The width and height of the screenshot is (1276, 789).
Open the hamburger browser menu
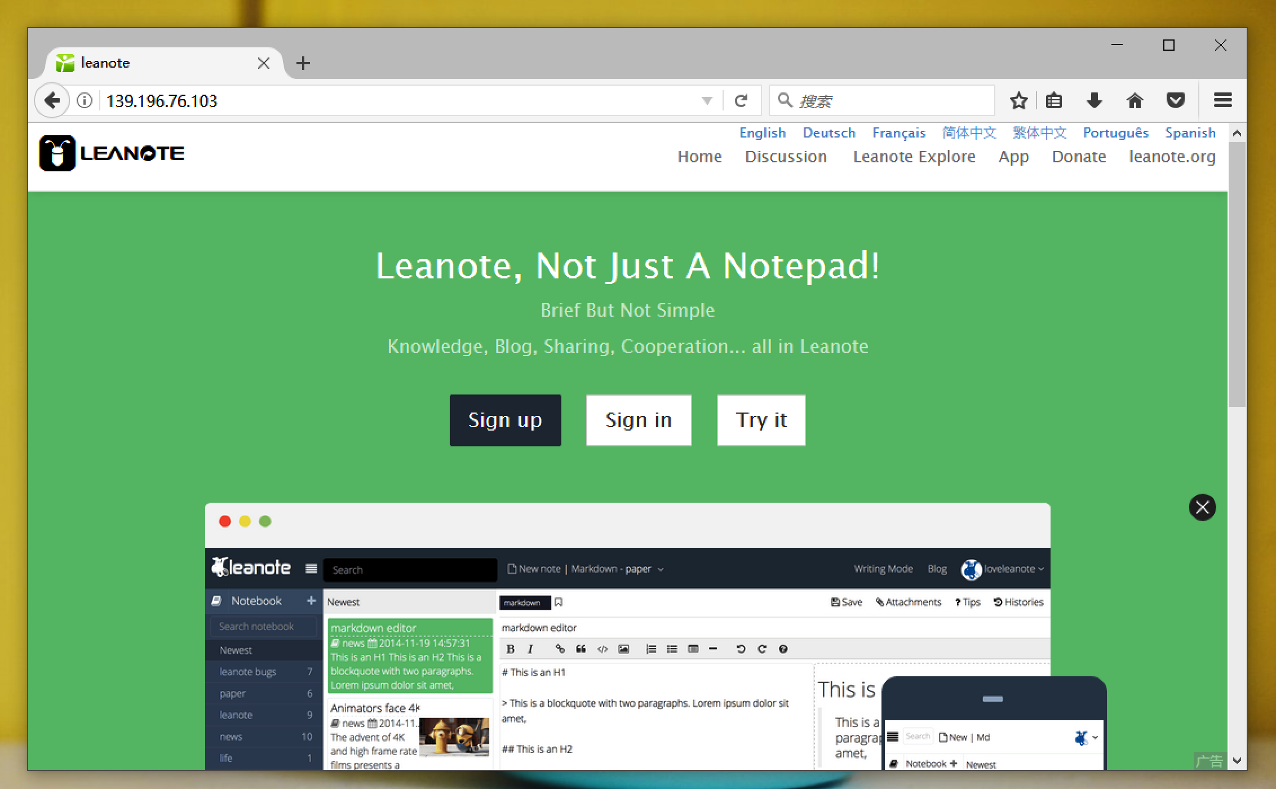(1222, 101)
